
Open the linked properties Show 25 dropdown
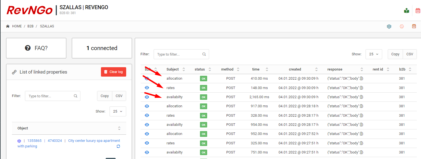[118, 111]
